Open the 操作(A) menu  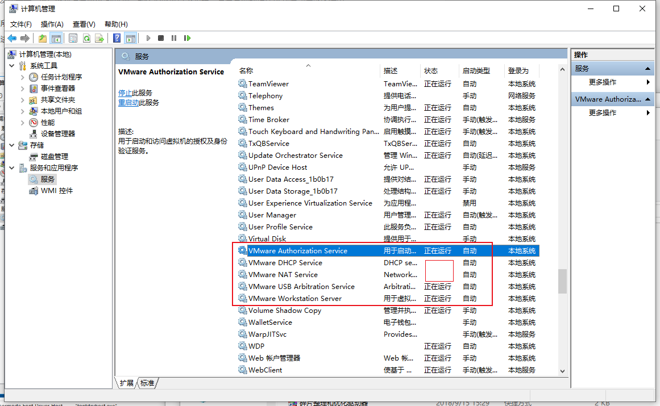pyautogui.click(x=52, y=24)
